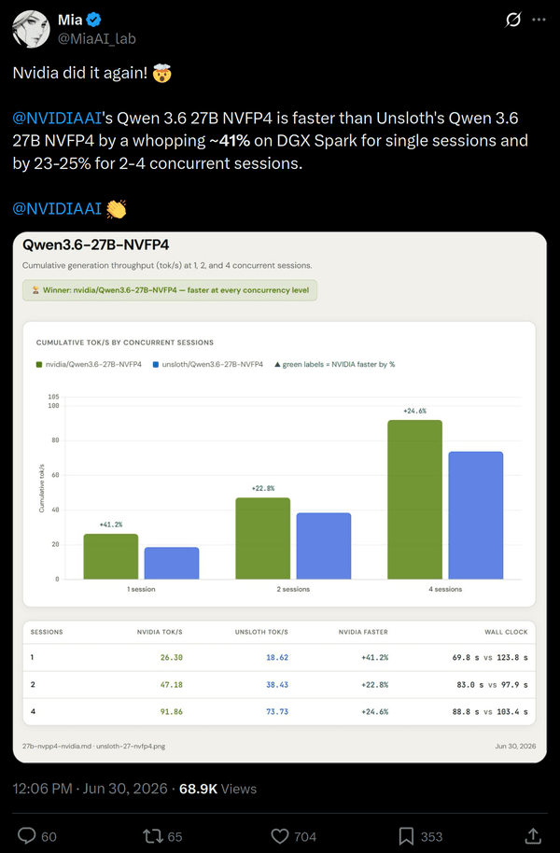Click the +22.8% label above the 2 sessions bars
The height and width of the screenshot is (853, 560).
[263, 488]
